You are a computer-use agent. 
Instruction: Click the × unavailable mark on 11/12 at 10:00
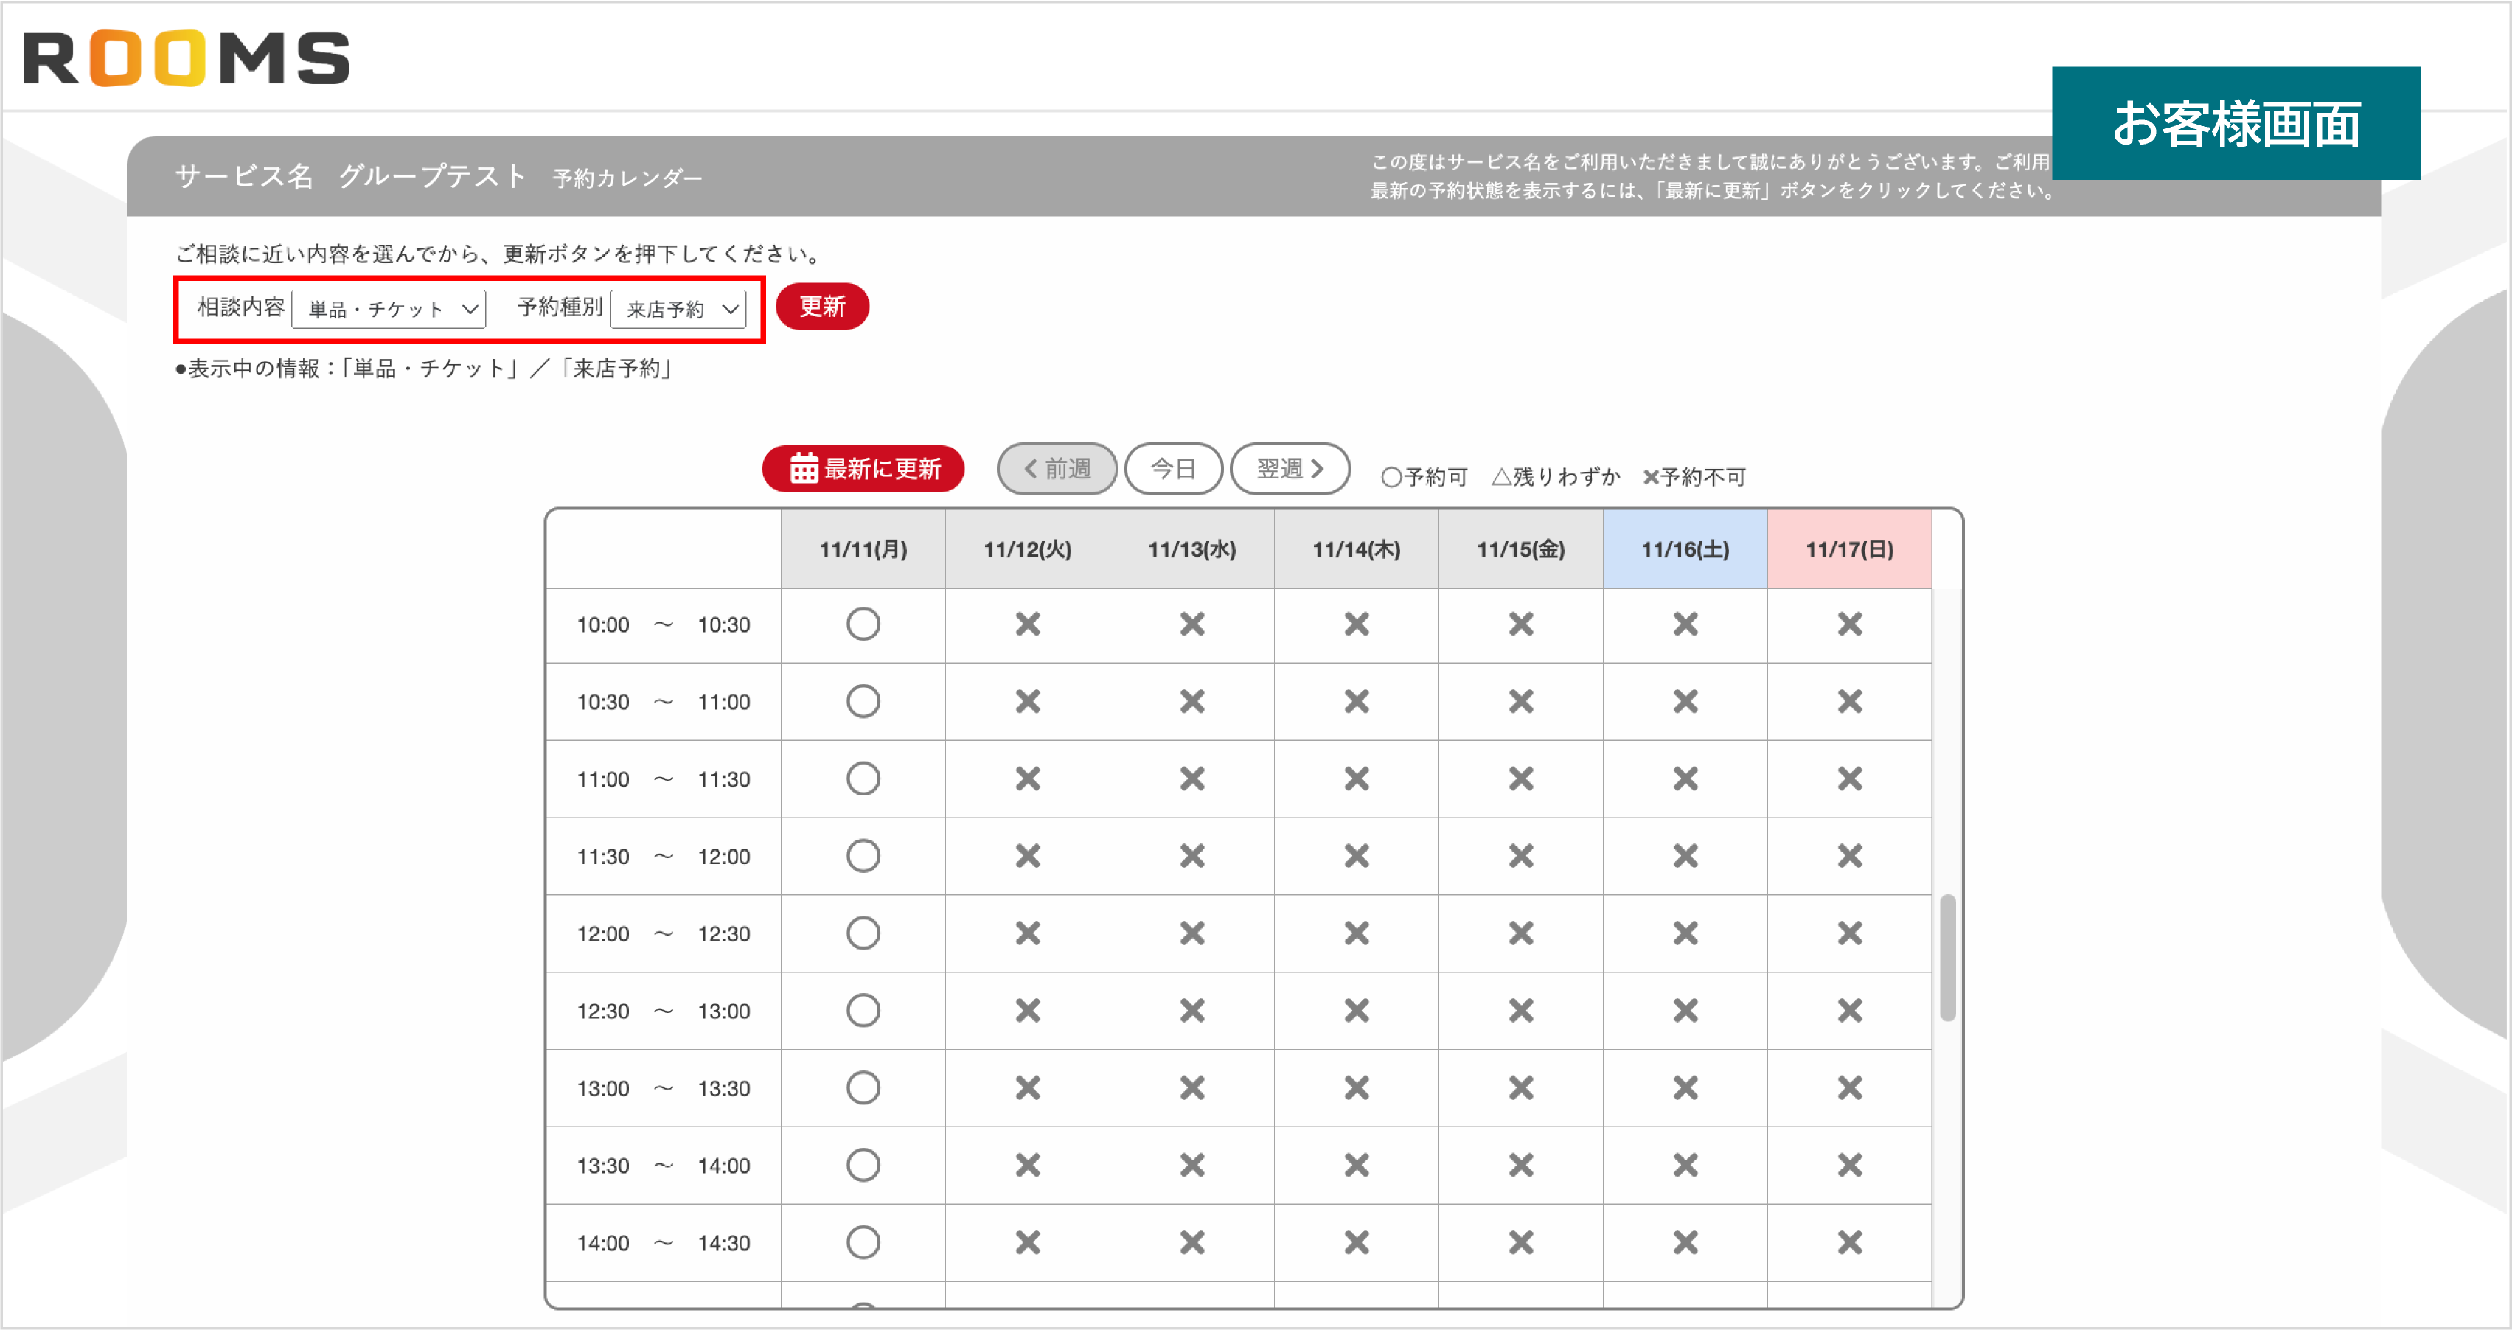point(1027,624)
